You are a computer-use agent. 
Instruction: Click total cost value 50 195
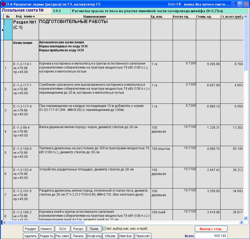point(238,149)
